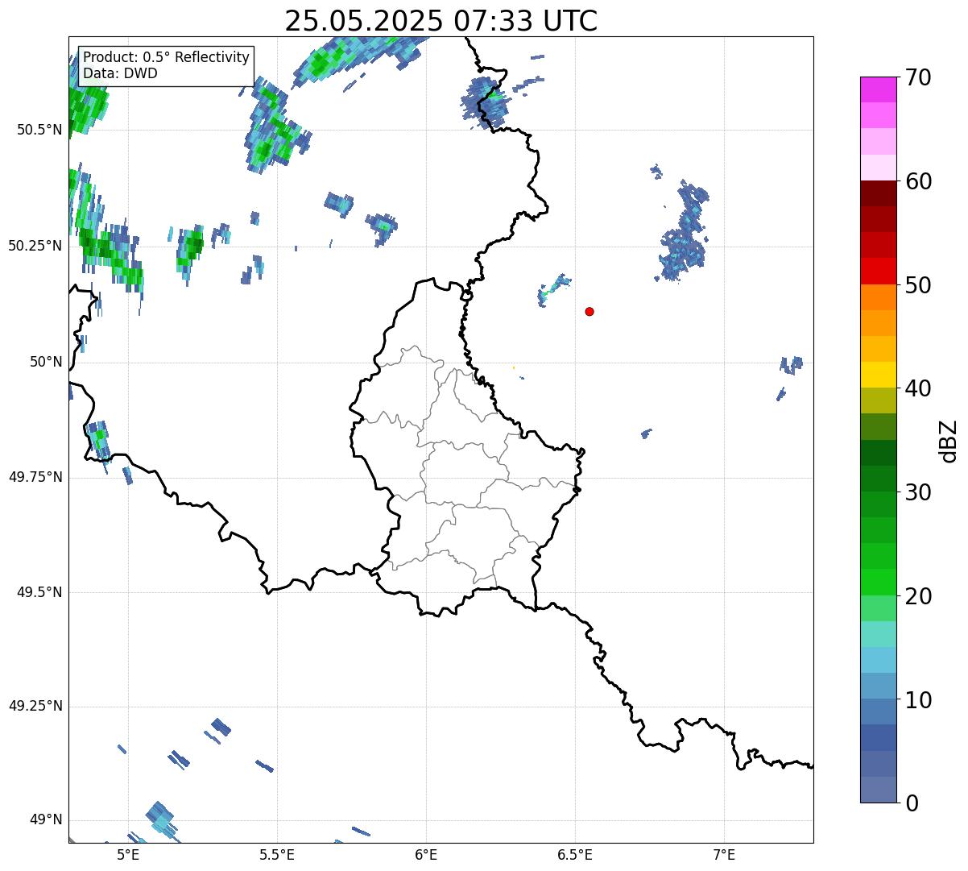Image resolution: width=968 pixels, height=871 pixels.
Task: Click the colorbar tick label "60"
Action: click(x=918, y=181)
